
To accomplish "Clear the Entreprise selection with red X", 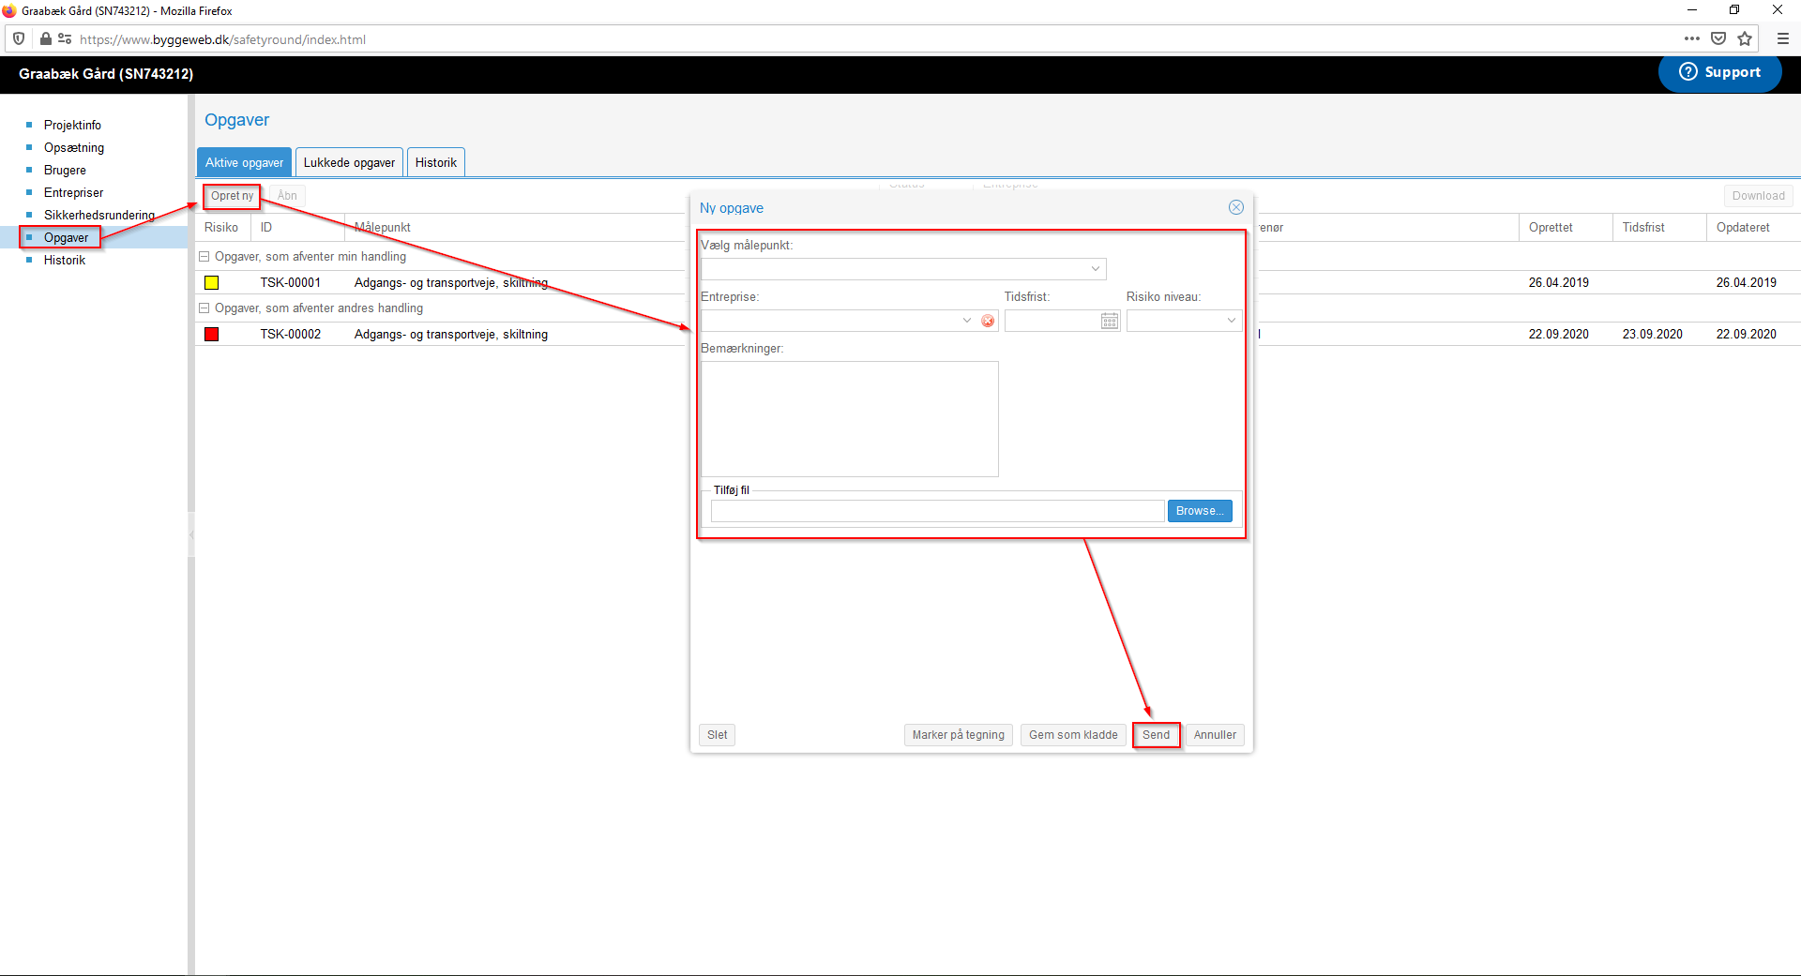I will 988,322.
